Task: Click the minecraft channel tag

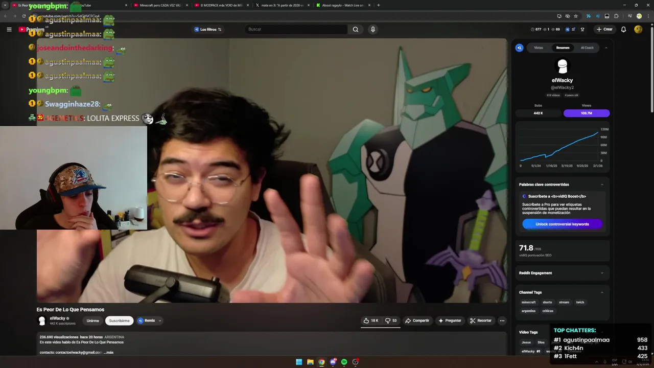Action: (x=528, y=302)
